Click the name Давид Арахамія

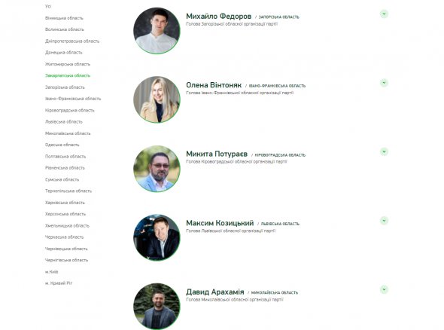coord(215,292)
